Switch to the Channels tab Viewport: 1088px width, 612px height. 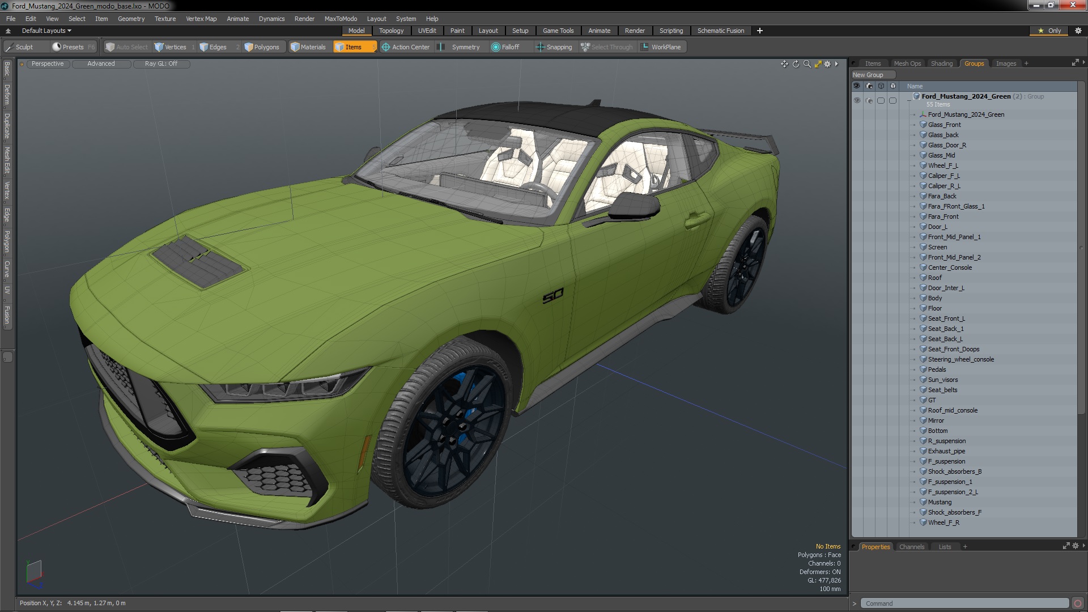pyautogui.click(x=911, y=547)
